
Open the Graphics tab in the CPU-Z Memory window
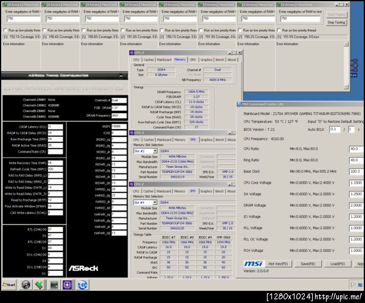[206, 60]
